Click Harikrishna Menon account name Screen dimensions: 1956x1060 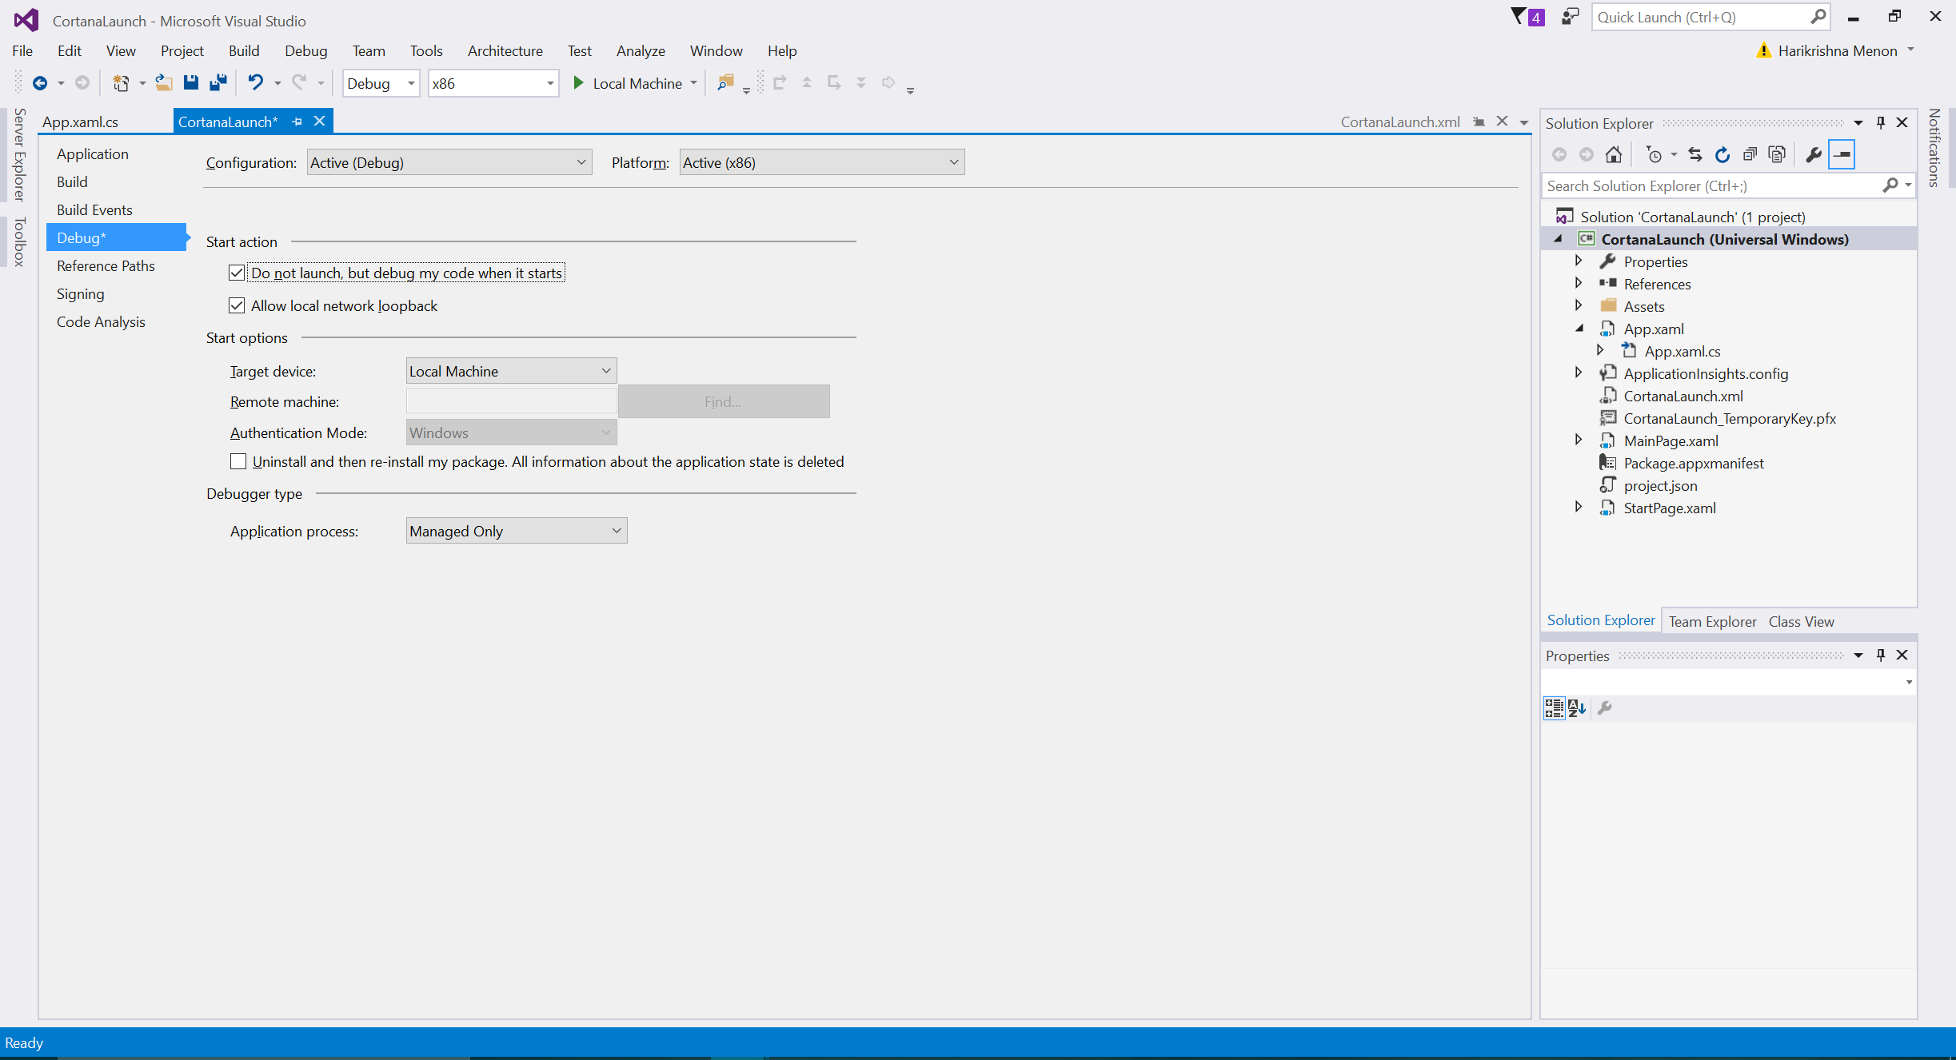pyautogui.click(x=1838, y=50)
